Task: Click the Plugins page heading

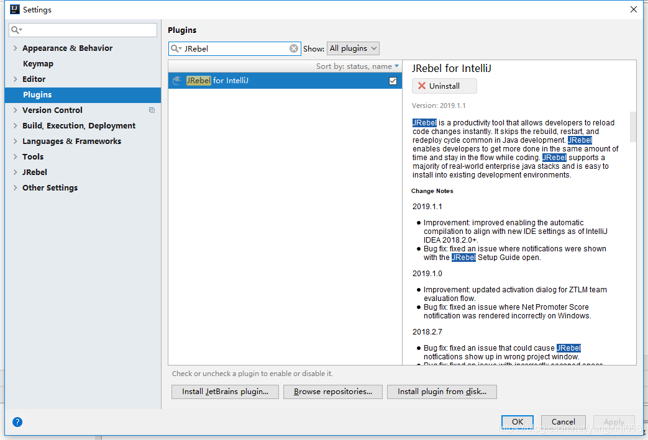Action: [x=182, y=30]
